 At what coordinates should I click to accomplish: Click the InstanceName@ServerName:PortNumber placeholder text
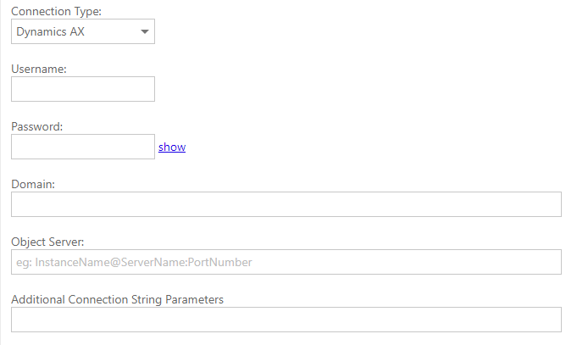[x=134, y=262]
